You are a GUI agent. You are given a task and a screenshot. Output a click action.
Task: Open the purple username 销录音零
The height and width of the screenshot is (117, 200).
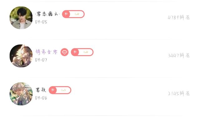tap(47, 52)
